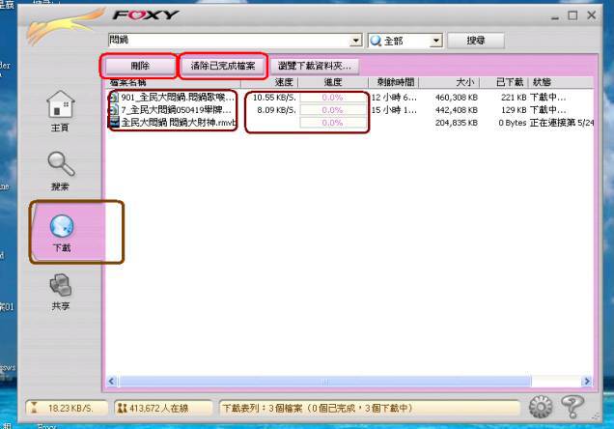The height and width of the screenshot is (429, 614).
Task: Sort by 大小 column header
Action: pos(450,82)
